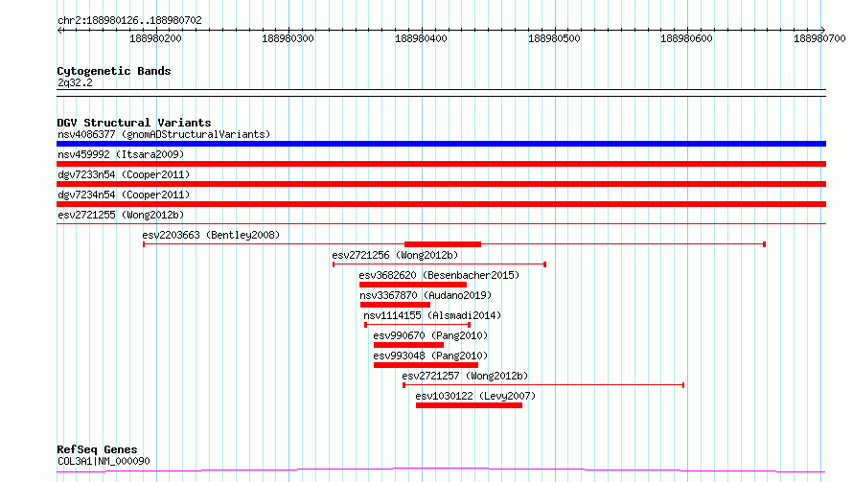Open esv3682620 (Besenbacher2015) variant details
The height and width of the screenshot is (482, 853).
click(x=439, y=275)
